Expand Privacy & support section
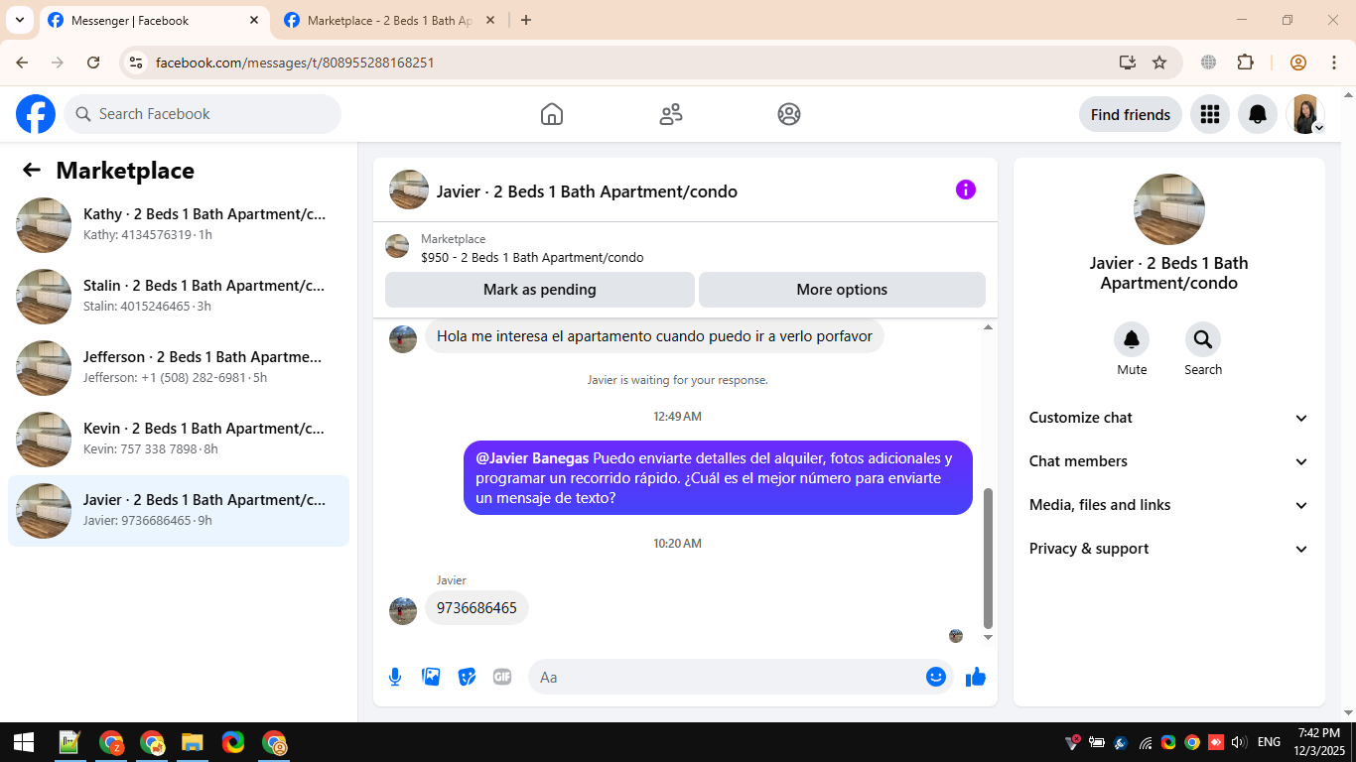The width and height of the screenshot is (1356, 762). 1169,549
